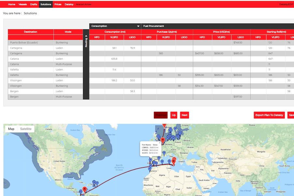The image size is (294, 196).
Task: Click the red marker near the Netherlands coast
Action: (163, 140)
